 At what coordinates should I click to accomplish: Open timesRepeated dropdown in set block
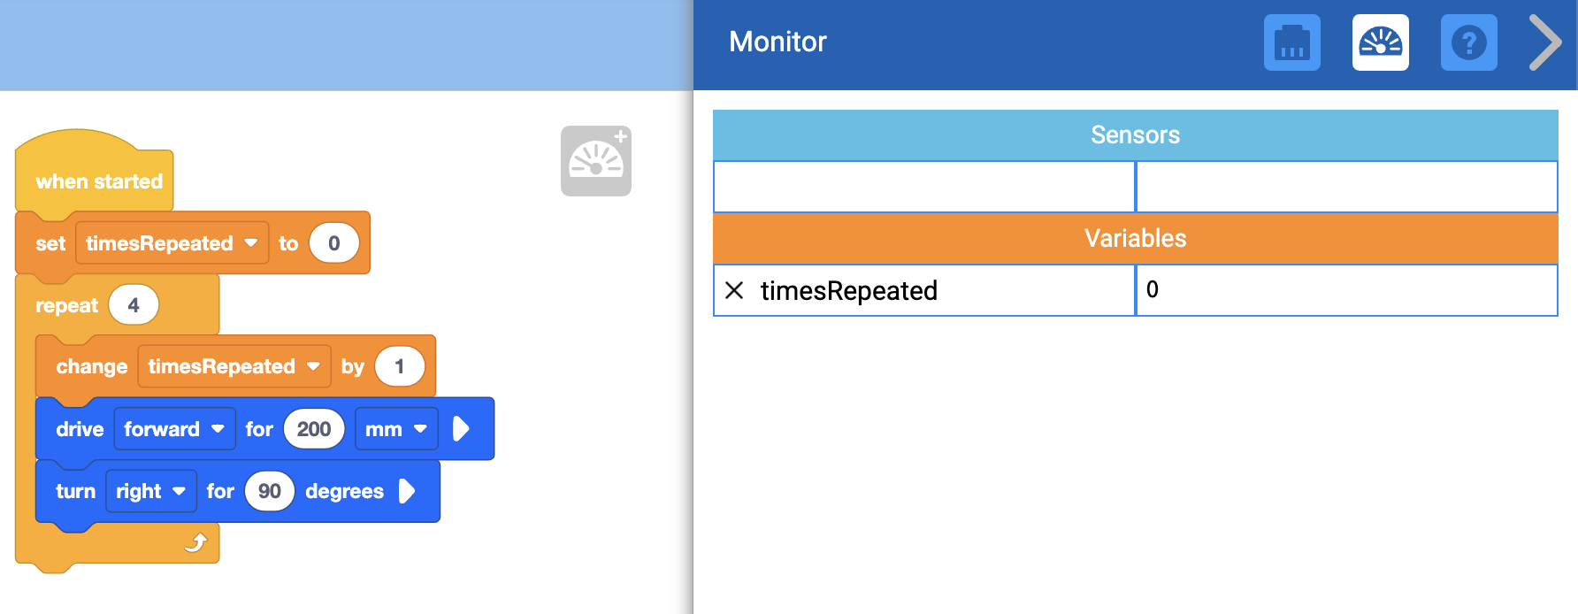(172, 243)
